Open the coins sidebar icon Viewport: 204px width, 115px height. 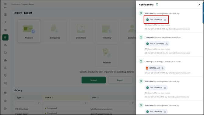pos(5,30)
